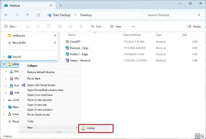Click the Size column header

[x=185, y=35]
